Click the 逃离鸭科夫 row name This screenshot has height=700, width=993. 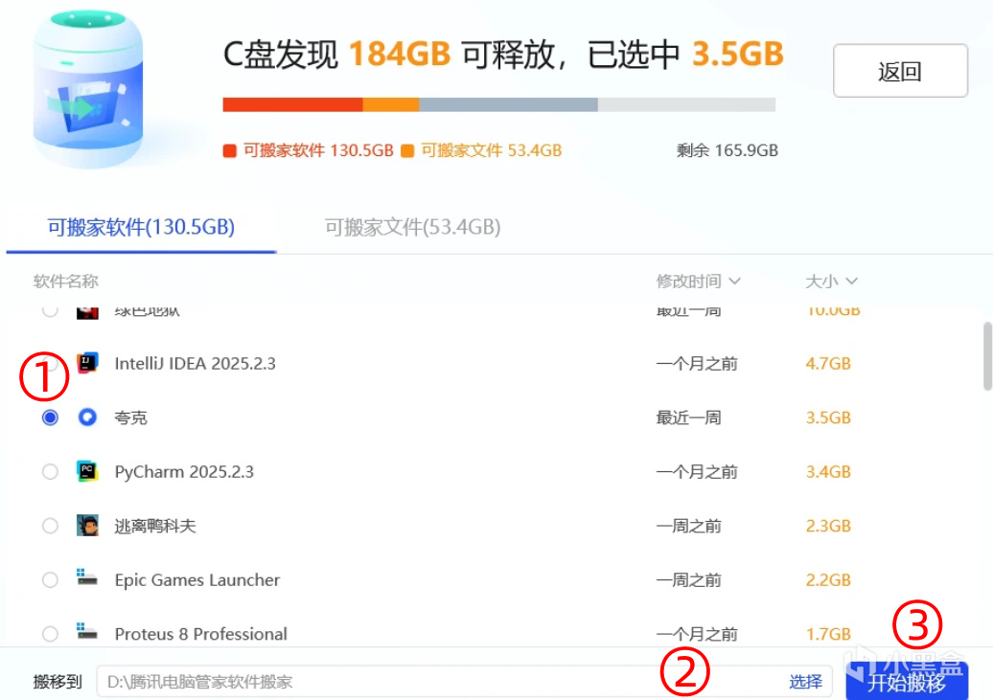[155, 526]
